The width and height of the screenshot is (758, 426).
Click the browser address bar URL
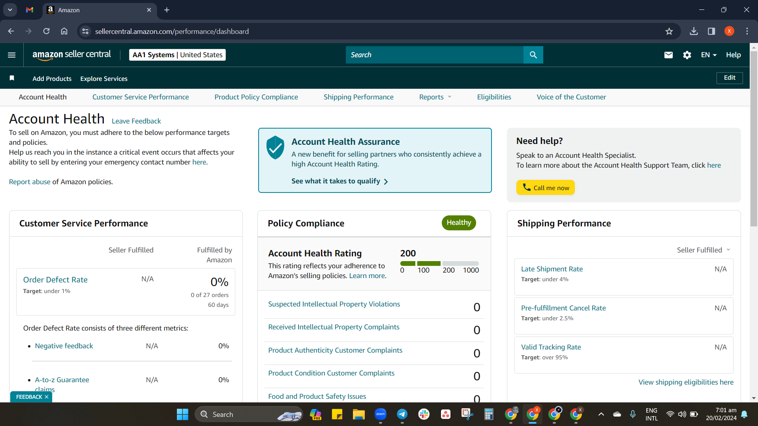(x=172, y=31)
